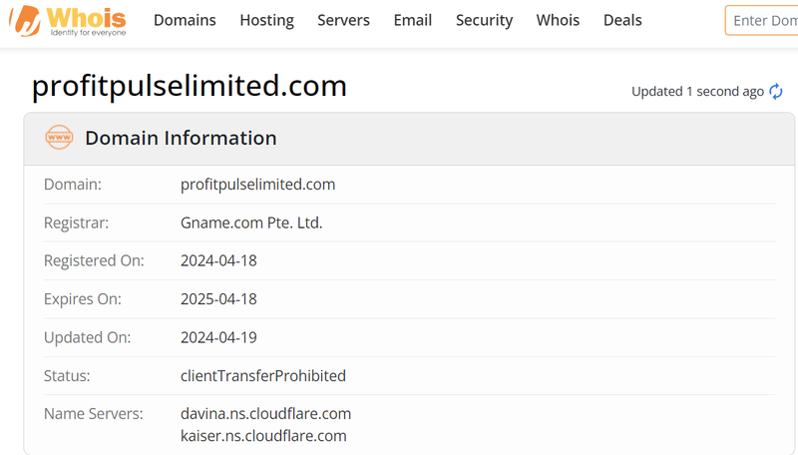Open the Servers menu
Screen dimensions: 798x455
pyautogui.click(x=343, y=20)
